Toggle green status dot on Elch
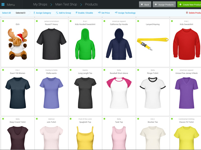Screen dimensions: 201x150 (x=3, y=21)
